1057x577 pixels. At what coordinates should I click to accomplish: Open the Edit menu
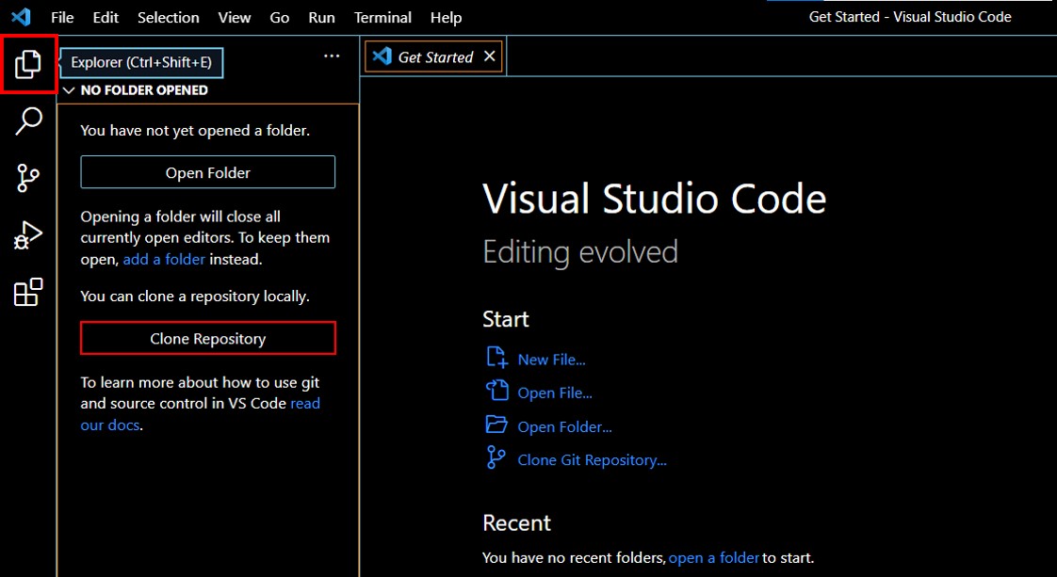click(106, 18)
